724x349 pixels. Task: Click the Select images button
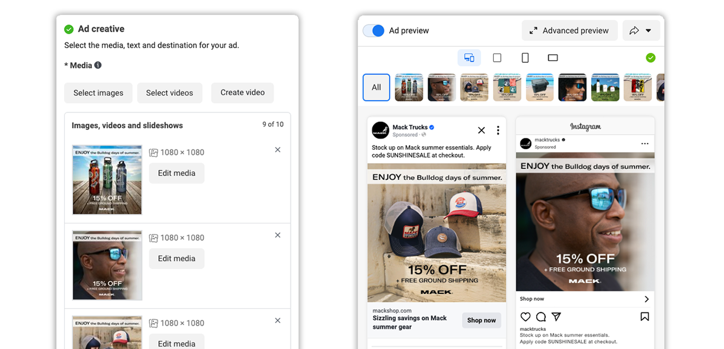click(98, 93)
